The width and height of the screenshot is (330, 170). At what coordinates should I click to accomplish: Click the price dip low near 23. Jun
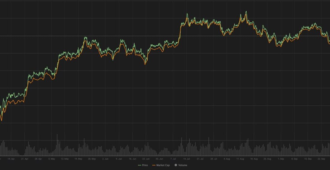[145, 63]
